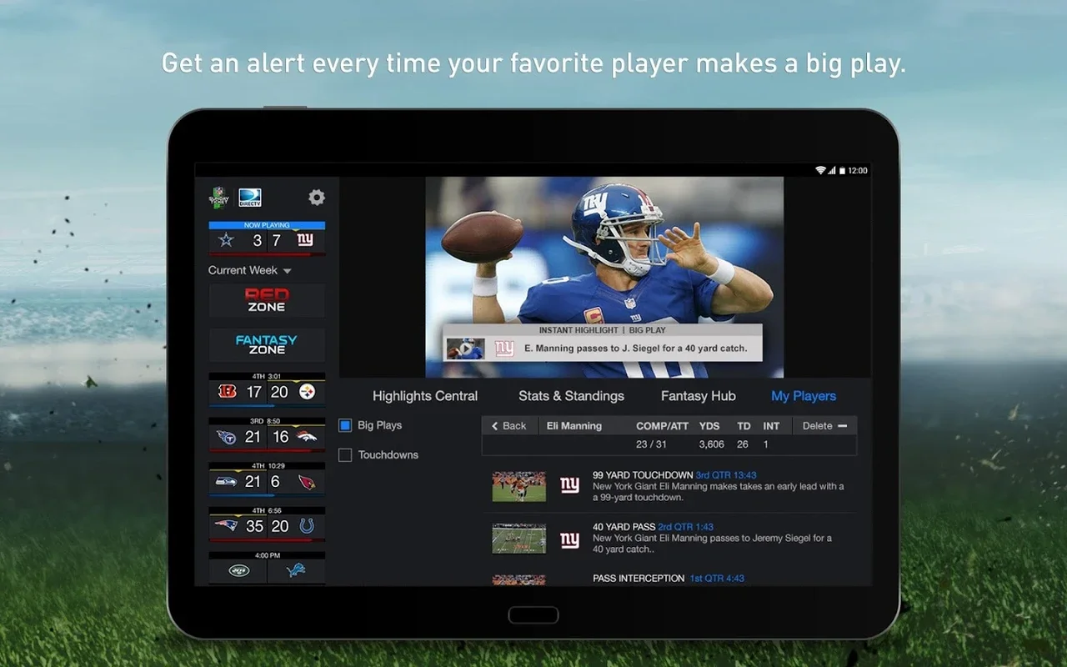
Task: Switch to Stats & Standings tab
Action: (x=571, y=396)
